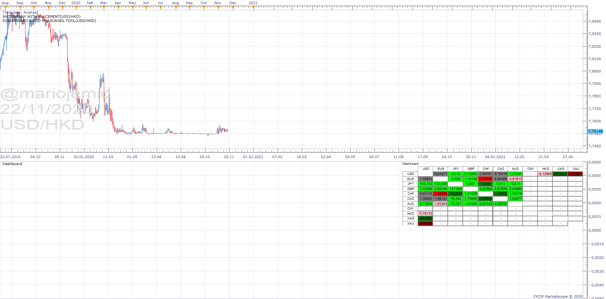This screenshot has width=606, height=299.
Task: Click the 01.01.2021 date on time axis
Action: click(x=253, y=157)
